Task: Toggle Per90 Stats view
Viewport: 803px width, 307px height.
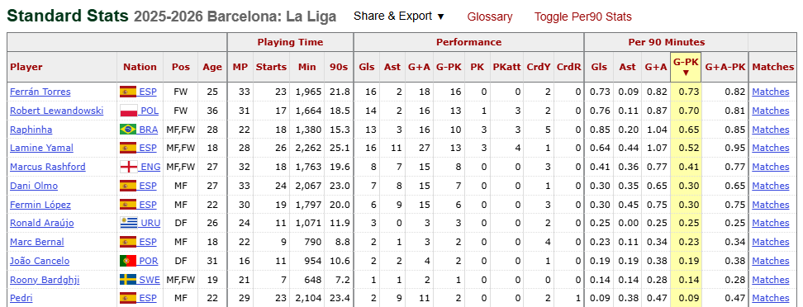Action: point(582,17)
